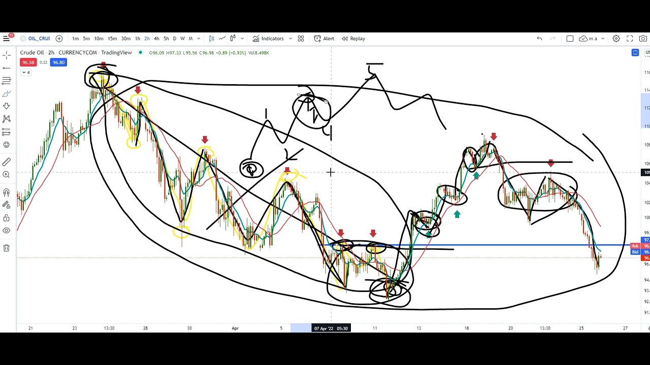Click the blue 96.80 buy price button

pyautogui.click(x=58, y=62)
